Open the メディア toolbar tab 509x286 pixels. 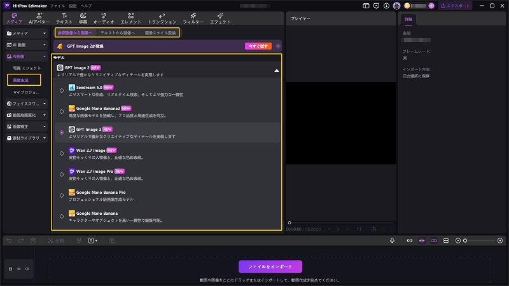tap(14, 18)
